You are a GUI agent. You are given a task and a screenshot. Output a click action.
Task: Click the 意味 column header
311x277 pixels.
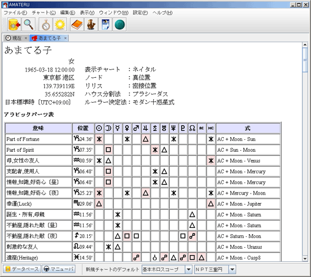pyautogui.click(x=38, y=128)
